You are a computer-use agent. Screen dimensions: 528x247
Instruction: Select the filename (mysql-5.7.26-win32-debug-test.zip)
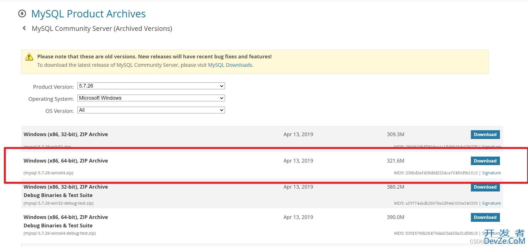[59, 203]
